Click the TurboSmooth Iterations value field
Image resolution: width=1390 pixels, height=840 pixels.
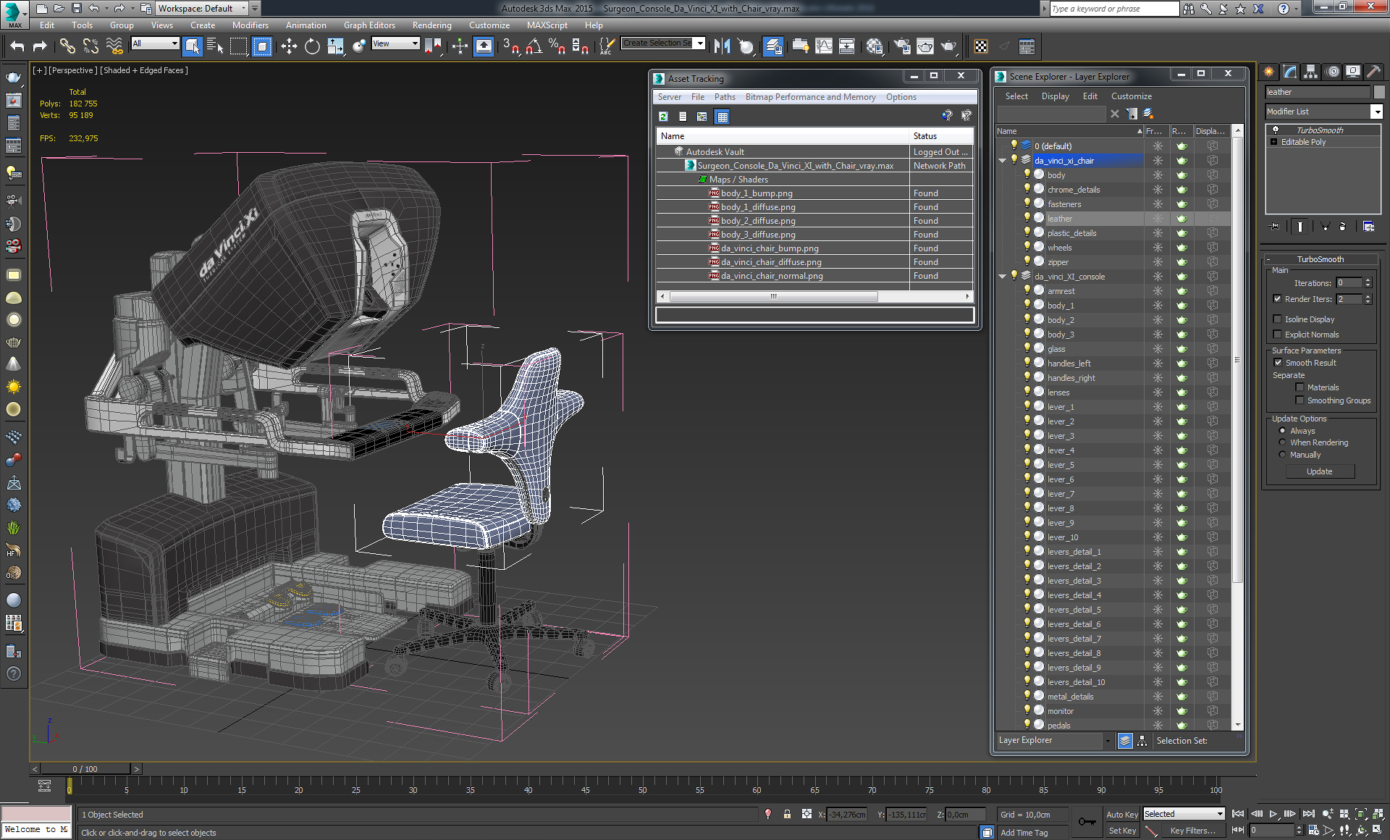pyautogui.click(x=1349, y=283)
